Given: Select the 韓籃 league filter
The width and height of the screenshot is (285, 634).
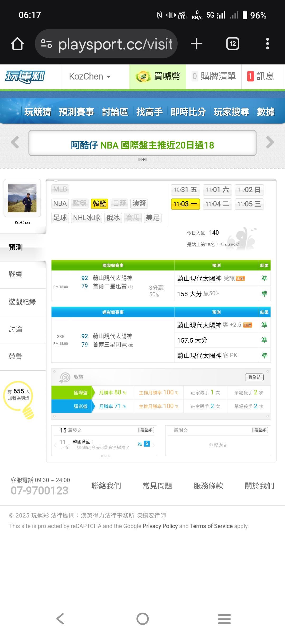Looking at the screenshot, I should point(99,203).
